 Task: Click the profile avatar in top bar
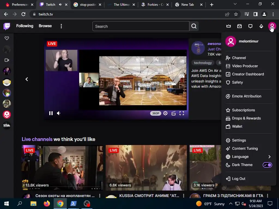[272, 26]
